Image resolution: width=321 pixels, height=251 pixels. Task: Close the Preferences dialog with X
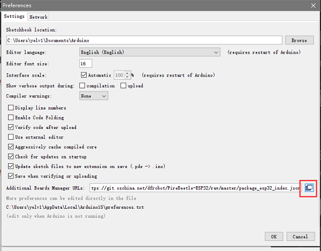point(313,5)
